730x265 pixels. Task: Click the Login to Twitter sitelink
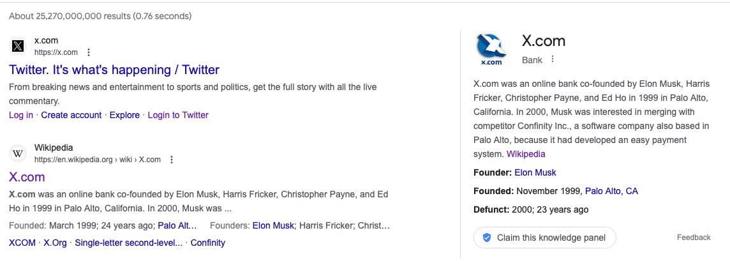point(178,115)
